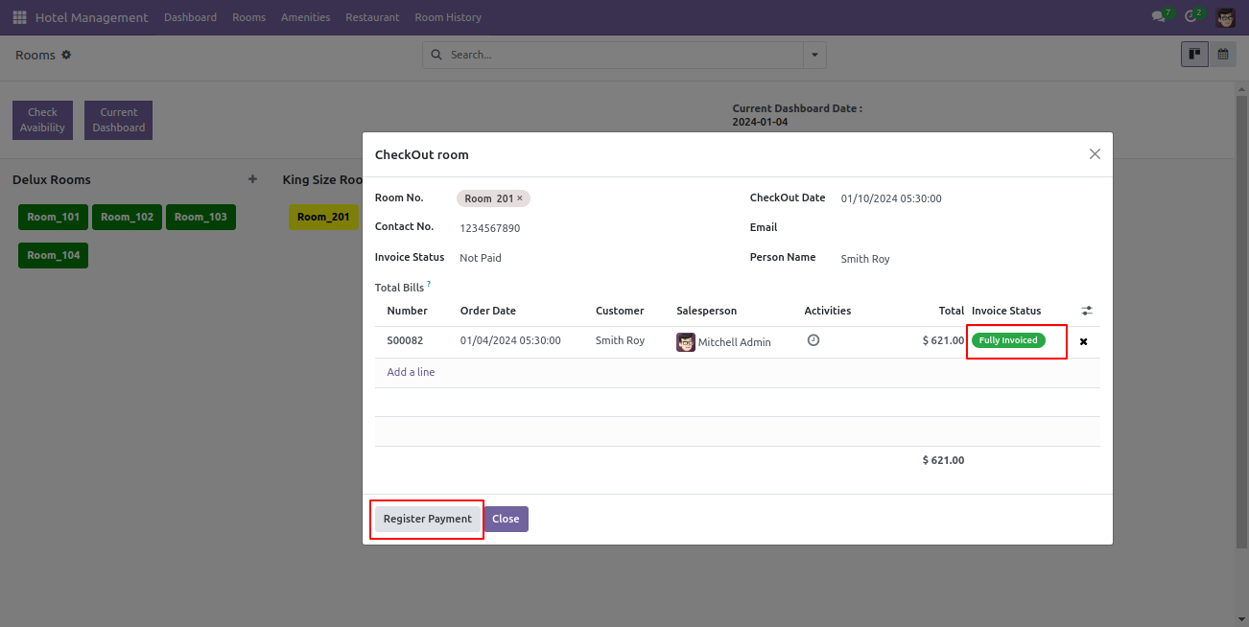Image resolution: width=1249 pixels, height=627 pixels.
Task: Sort by Invoice Status column header
Action: [1006, 311]
